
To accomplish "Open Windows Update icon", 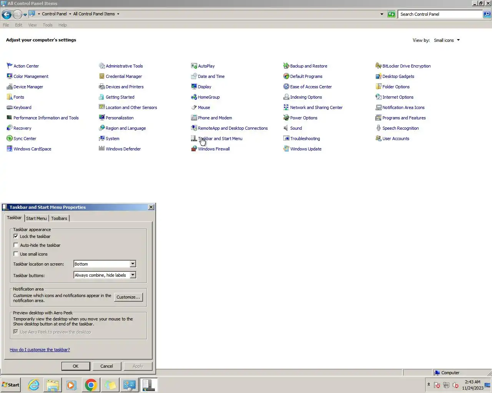I will 286,149.
